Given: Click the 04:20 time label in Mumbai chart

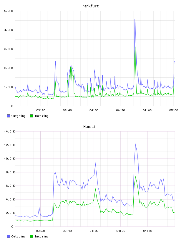Looking at the screenshot, I should point(121,231).
